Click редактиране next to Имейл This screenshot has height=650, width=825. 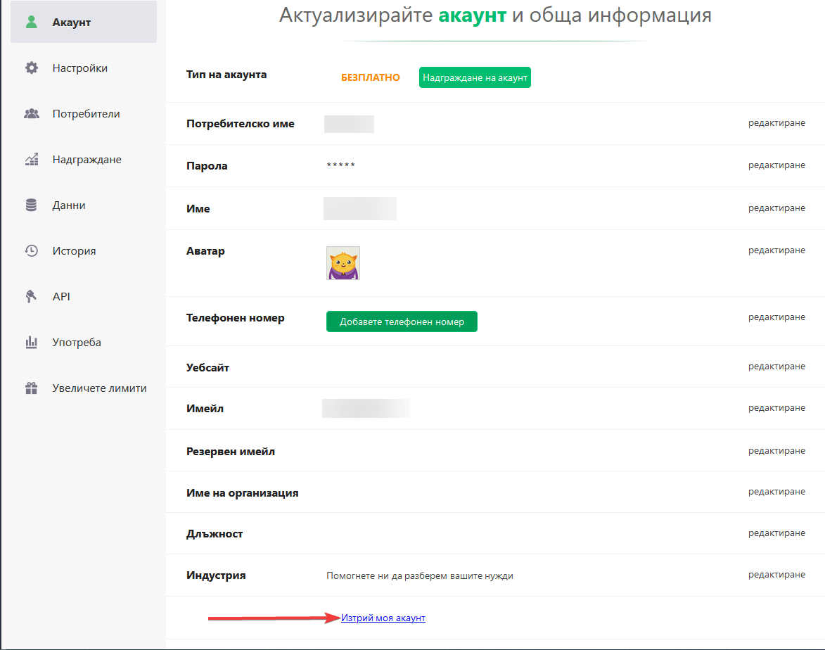pos(777,407)
